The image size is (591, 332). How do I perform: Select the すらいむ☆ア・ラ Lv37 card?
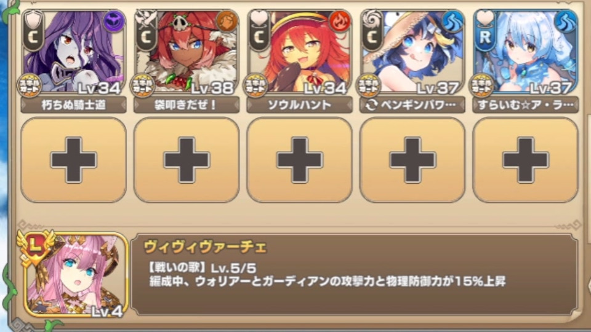click(525, 52)
